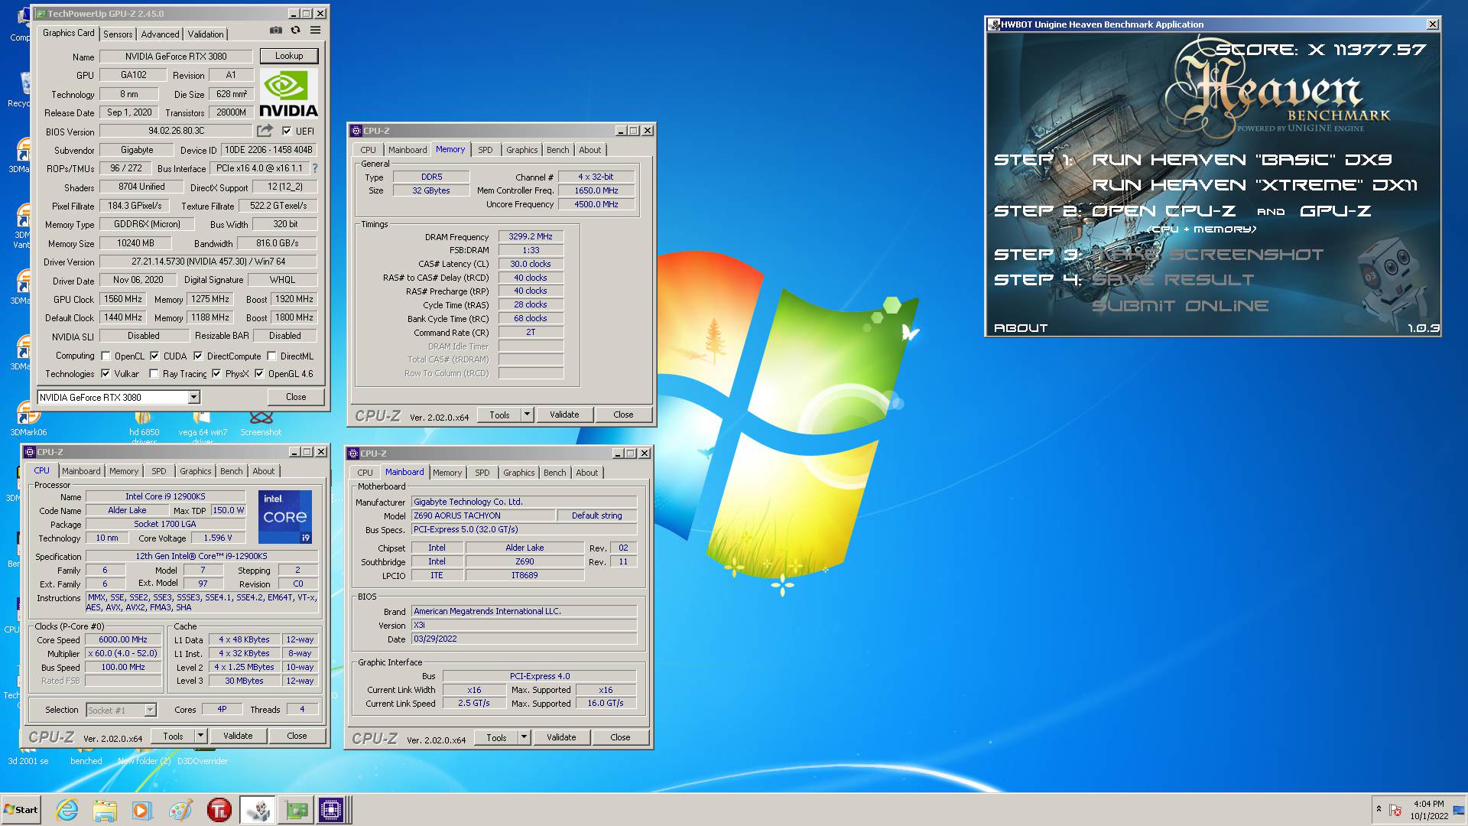This screenshot has height=826, width=1468.
Task: Toggle the Ray Tracing checkbox
Action: coord(154,373)
